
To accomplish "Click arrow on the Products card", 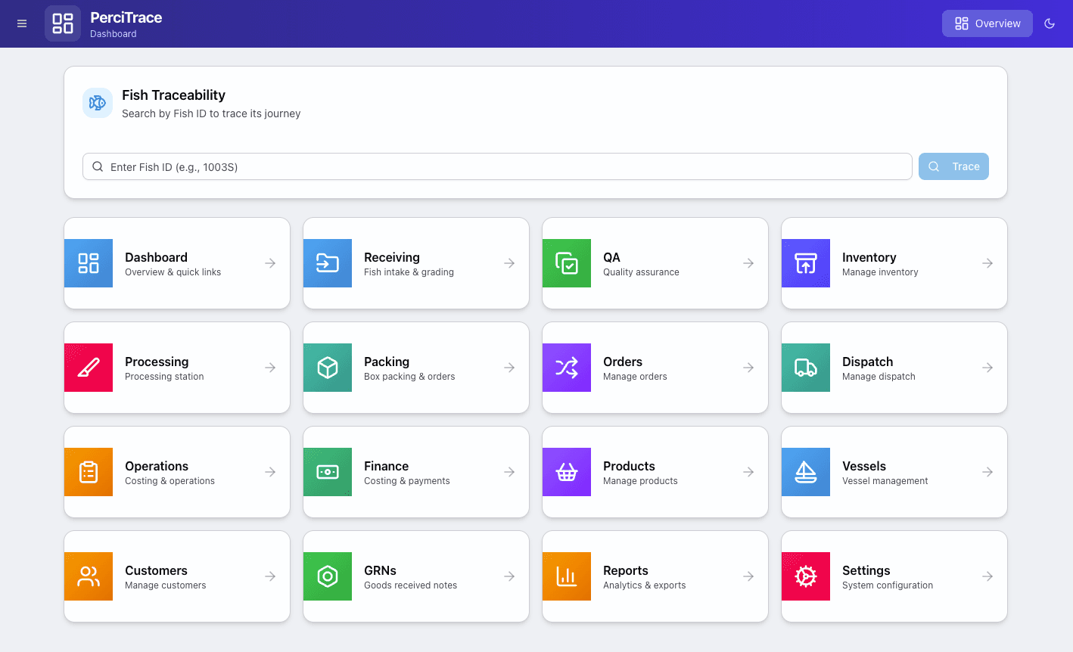I will pos(748,472).
